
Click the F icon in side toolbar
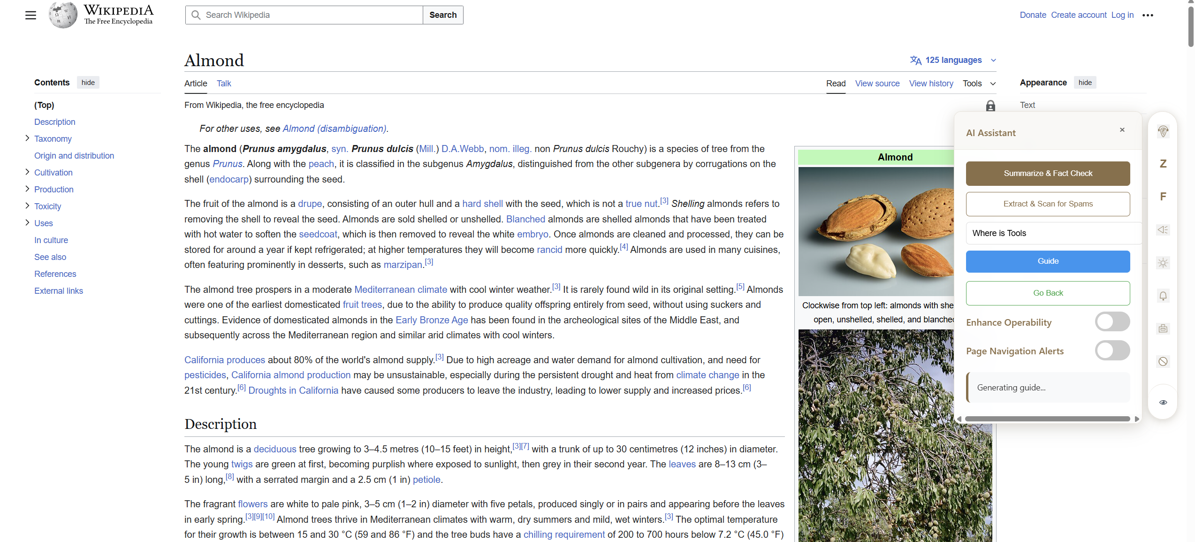1163,197
